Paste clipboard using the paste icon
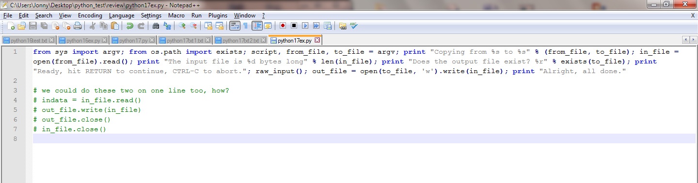This screenshot has width=698, height=183. tap(115, 26)
